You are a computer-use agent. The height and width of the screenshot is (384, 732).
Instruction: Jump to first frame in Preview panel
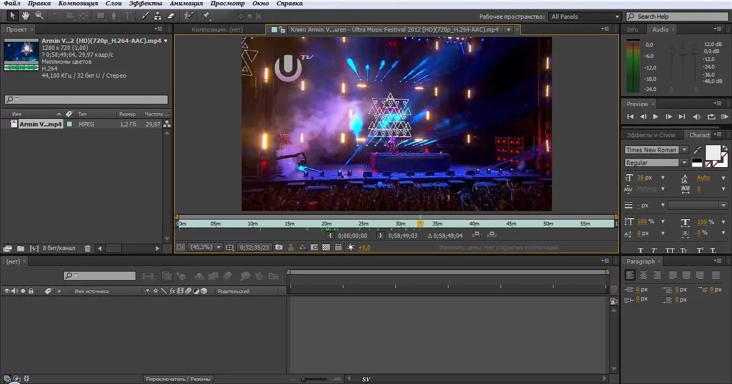click(630, 116)
